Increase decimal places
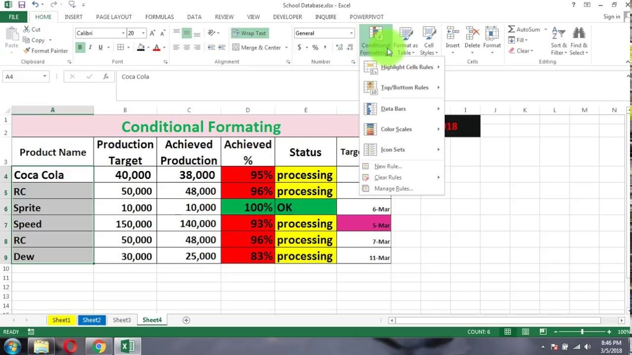Image resolution: width=632 pixels, height=355 pixels. [x=339, y=47]
